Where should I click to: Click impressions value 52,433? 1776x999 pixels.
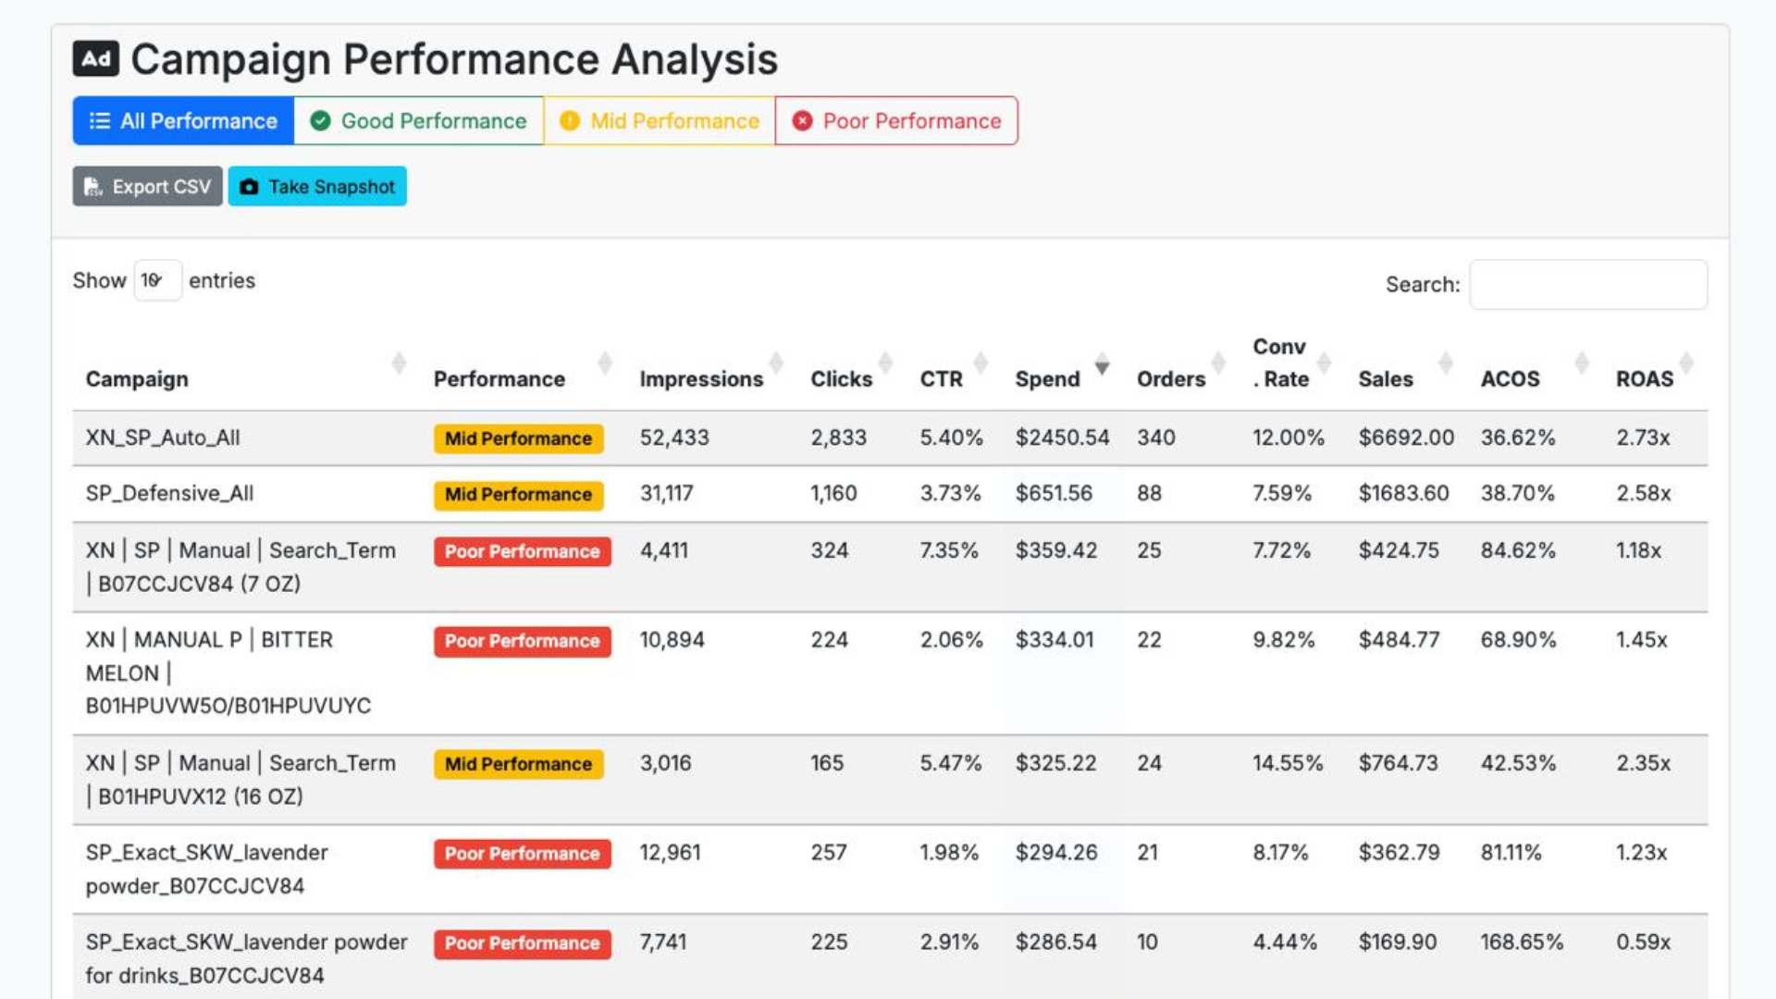coord(674,438)
